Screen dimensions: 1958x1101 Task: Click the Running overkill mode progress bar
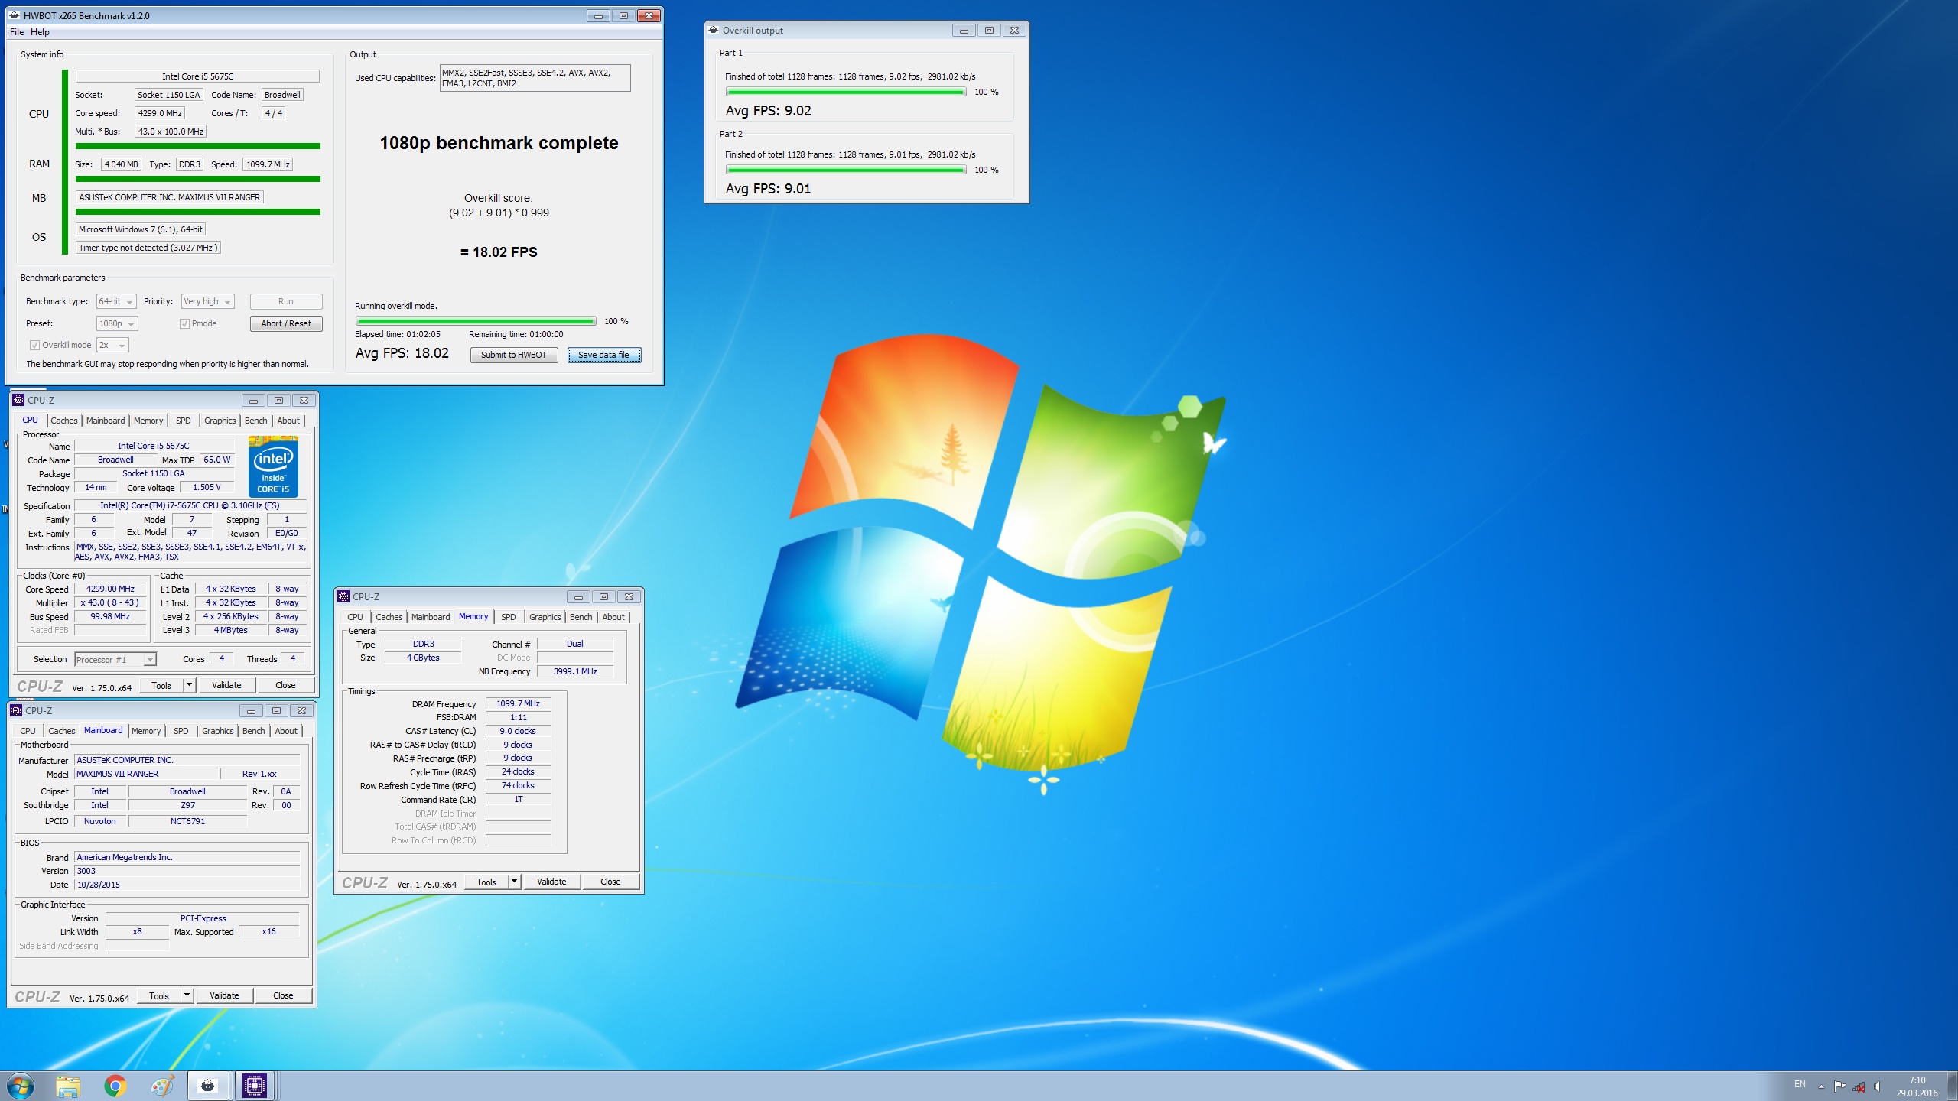(x=476, y=321)
